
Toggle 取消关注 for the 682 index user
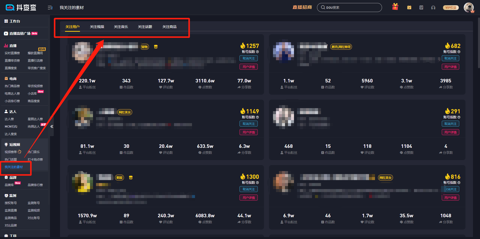point(450,58)
